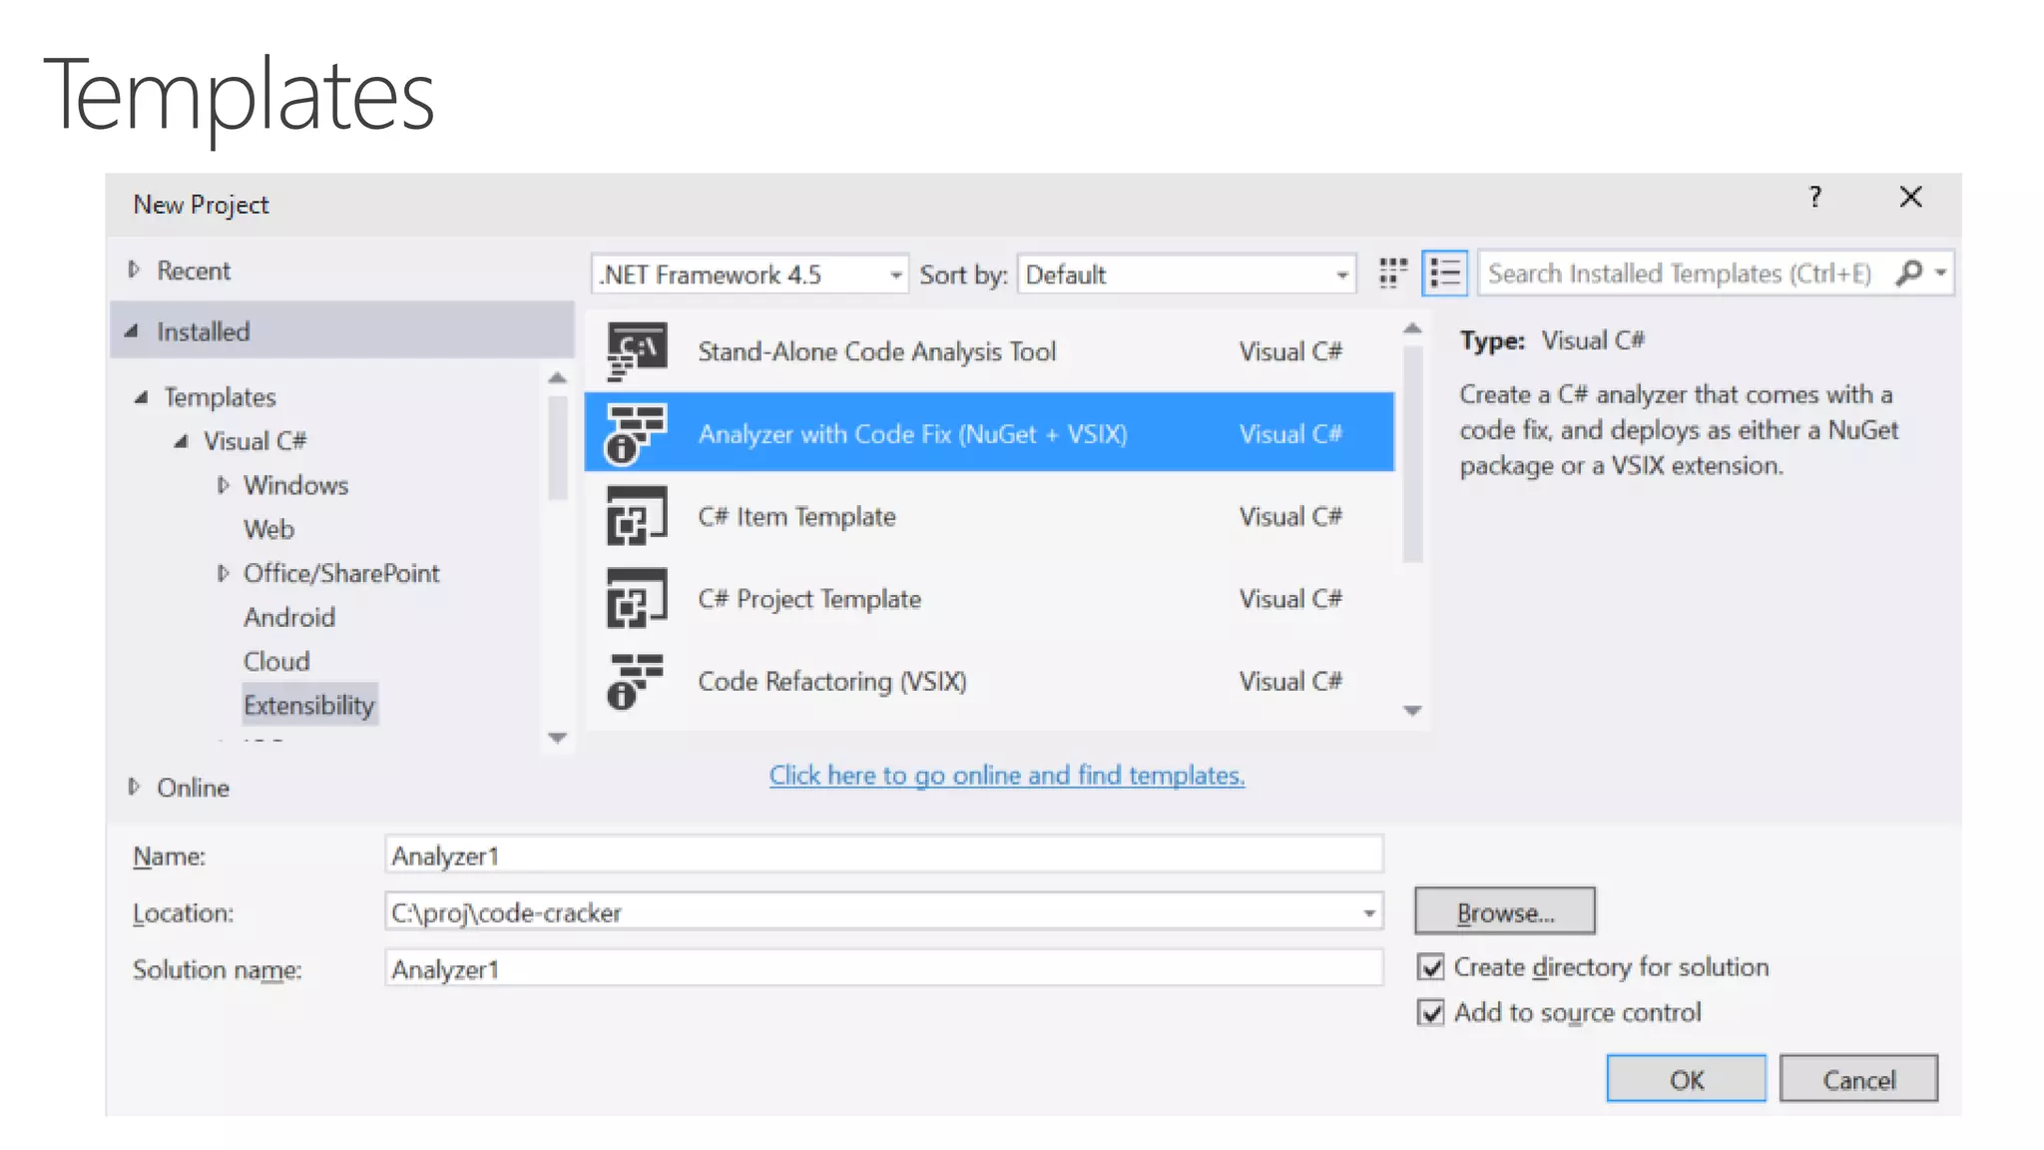The image size is (2044, 1150).
Task: Expand the Location path dropdown
Action: [x=1368, y=912]
